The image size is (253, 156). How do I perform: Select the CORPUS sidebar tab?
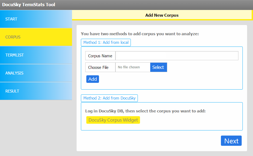point(36,37)
